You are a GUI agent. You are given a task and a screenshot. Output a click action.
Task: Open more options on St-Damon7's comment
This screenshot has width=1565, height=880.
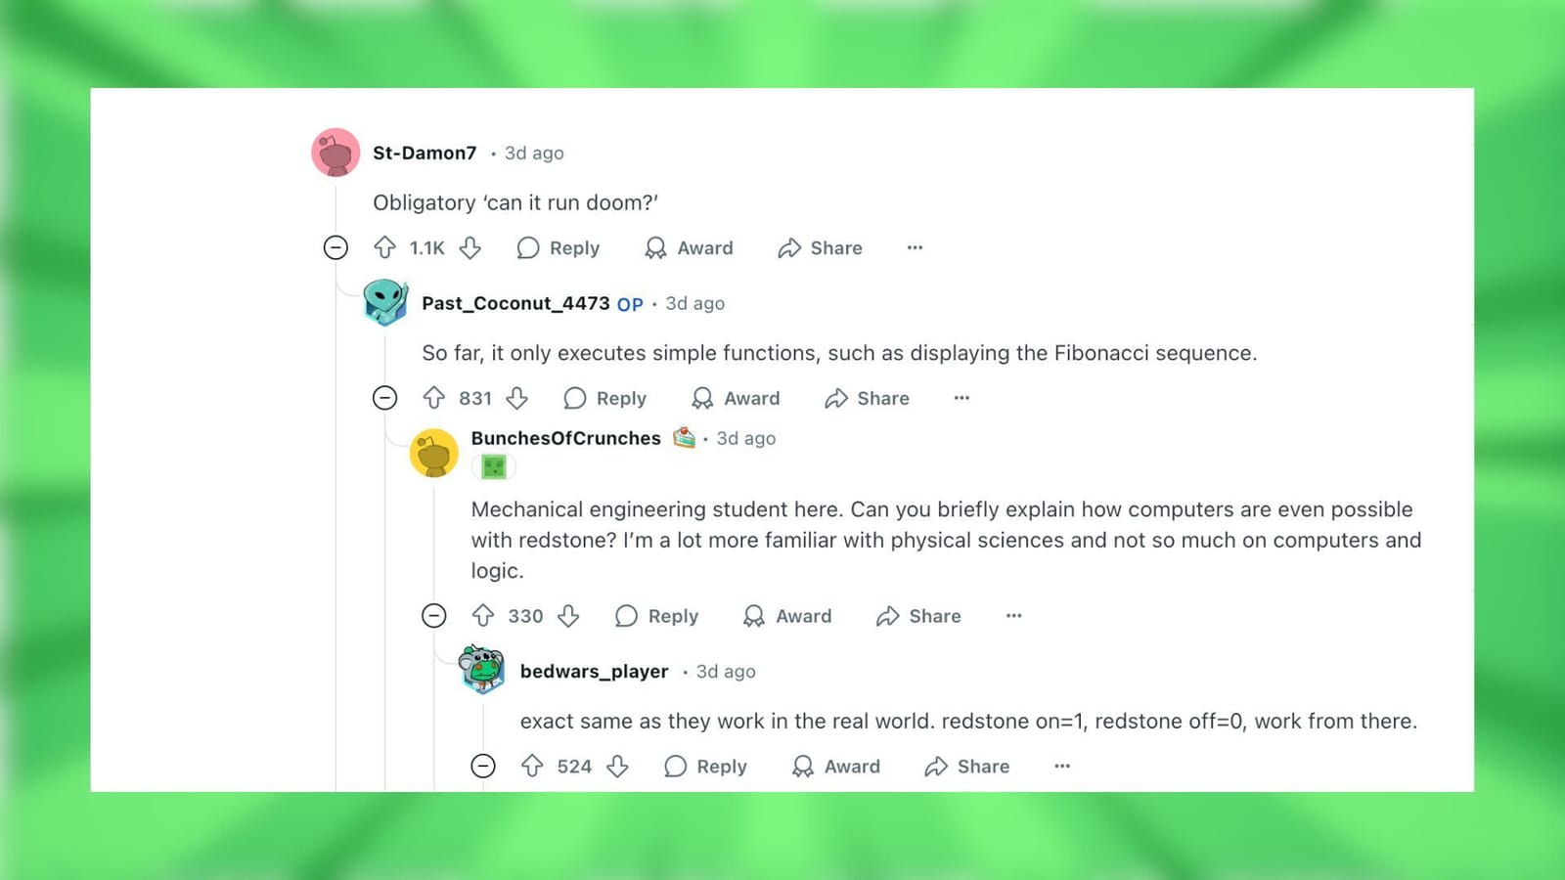coord(915,248)
